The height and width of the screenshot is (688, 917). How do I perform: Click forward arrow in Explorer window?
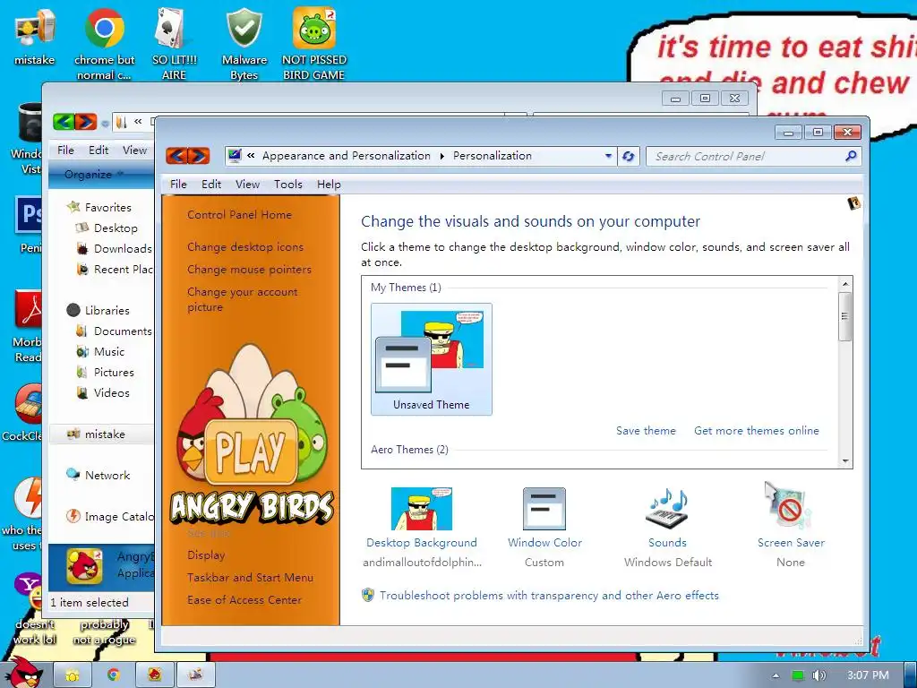[85, 122]
